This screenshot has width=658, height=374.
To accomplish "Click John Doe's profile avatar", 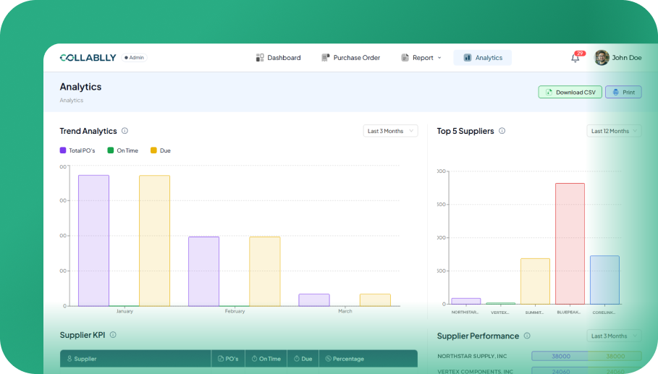I will [602, 58].
